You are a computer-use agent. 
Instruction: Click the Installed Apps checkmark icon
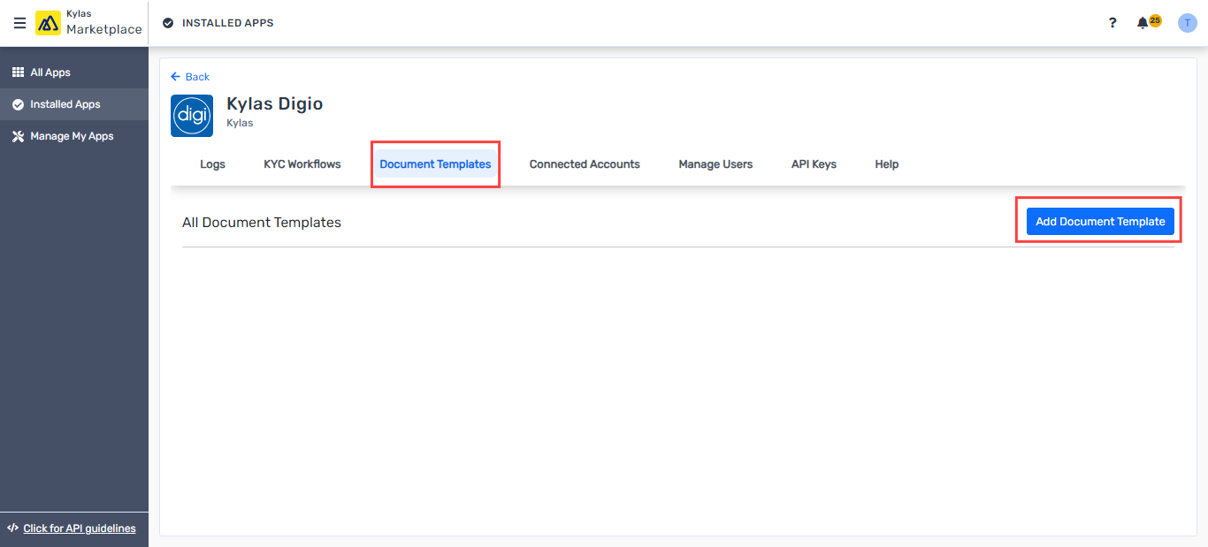[x=18, y=103]
